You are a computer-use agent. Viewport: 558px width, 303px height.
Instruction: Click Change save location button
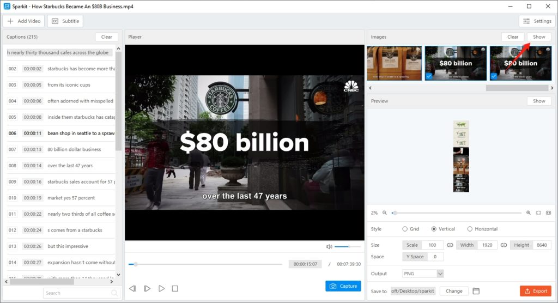click(454, 291)
